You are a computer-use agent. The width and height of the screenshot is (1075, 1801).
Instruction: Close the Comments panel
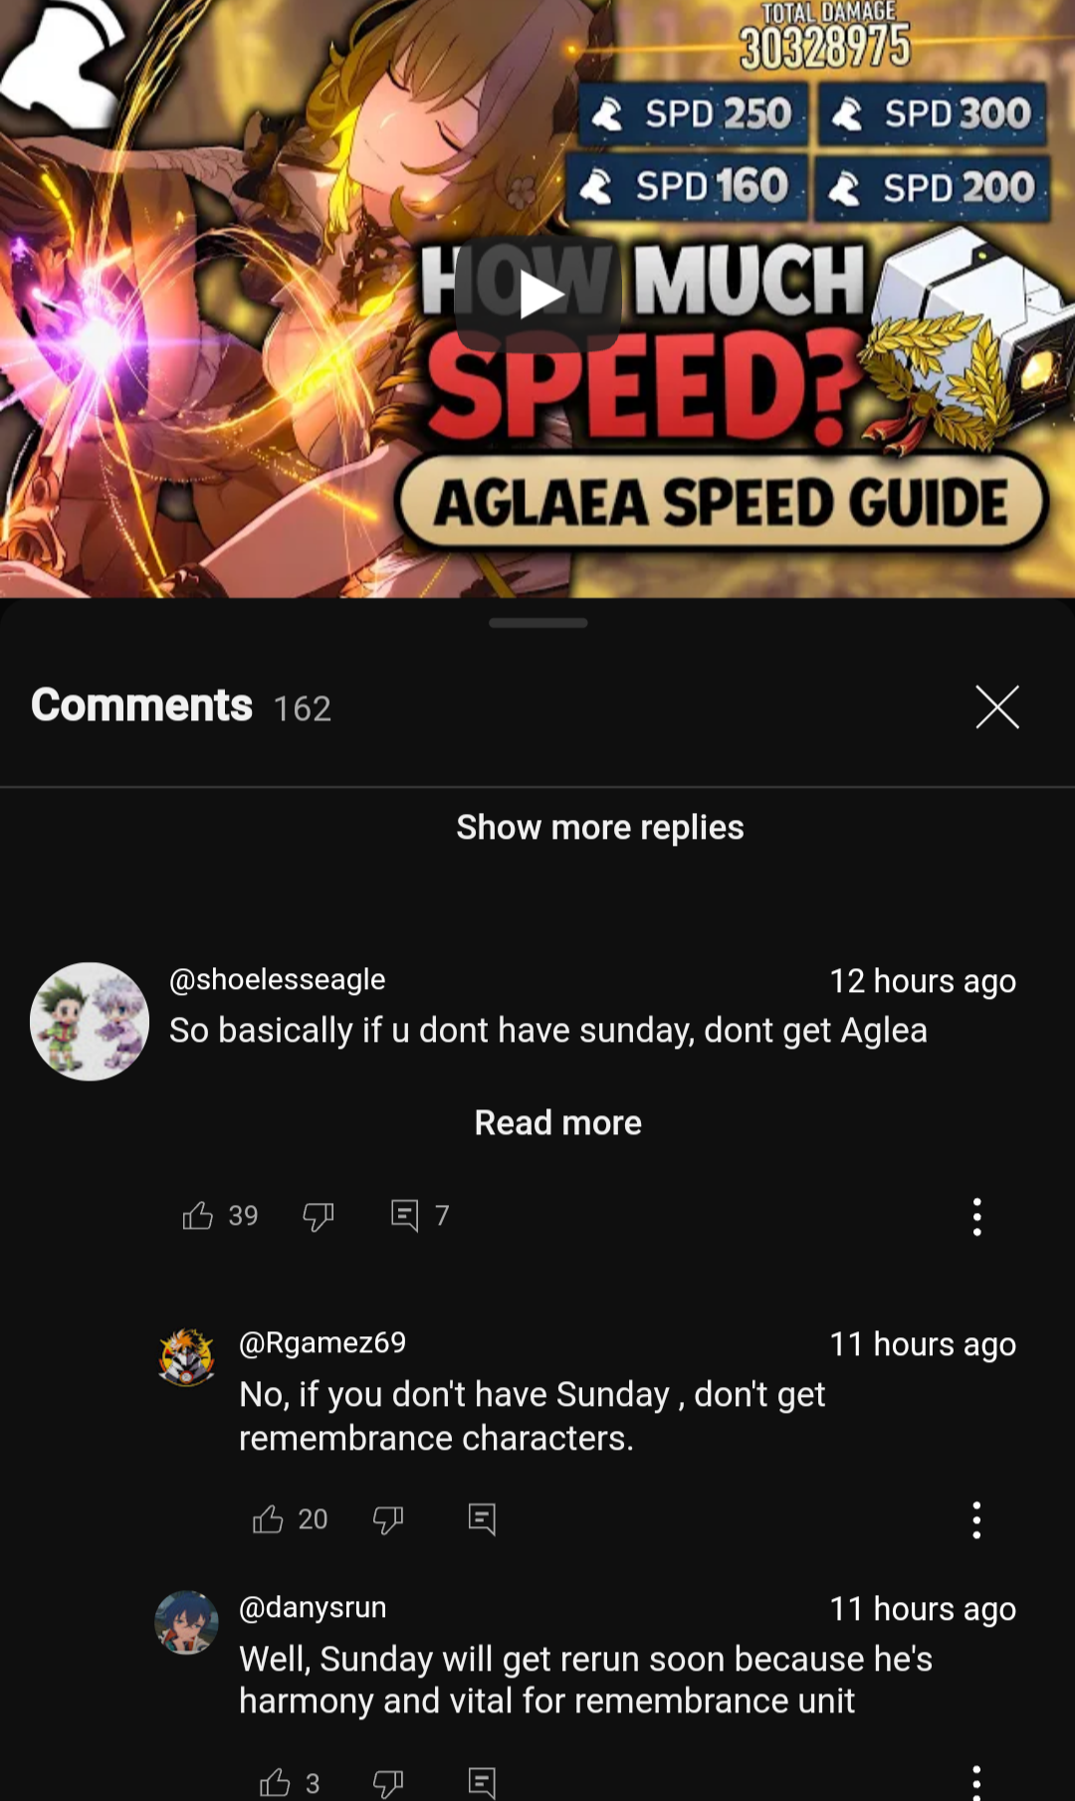997,707
